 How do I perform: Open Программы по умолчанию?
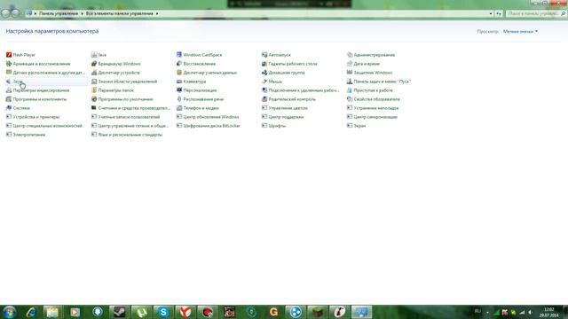122,99
